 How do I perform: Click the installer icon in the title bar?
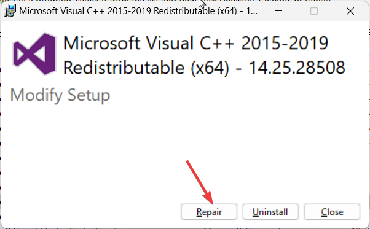click(10, 11)
